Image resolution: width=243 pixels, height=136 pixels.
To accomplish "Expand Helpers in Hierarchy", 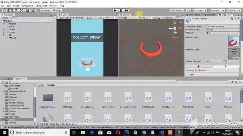I will [4, 24].
